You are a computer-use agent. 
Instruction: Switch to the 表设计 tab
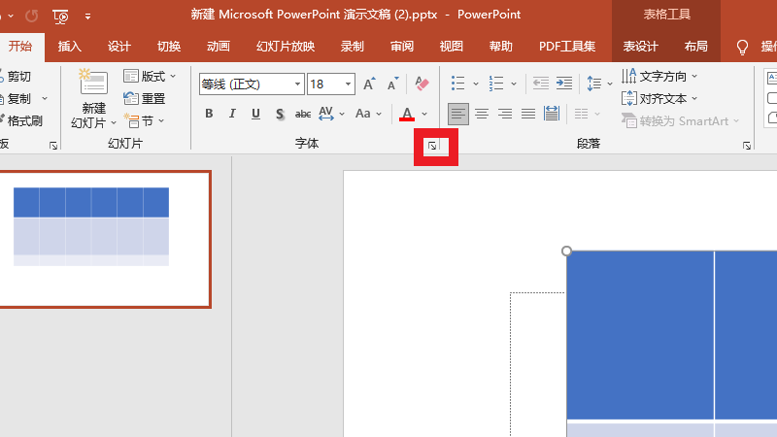(640, 46)
